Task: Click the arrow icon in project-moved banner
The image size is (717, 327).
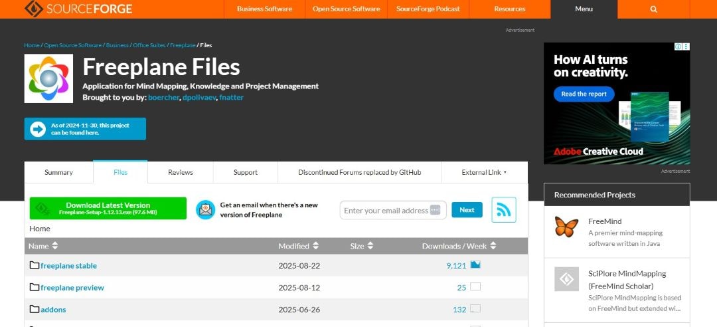Action: click(x=38, y=129)
